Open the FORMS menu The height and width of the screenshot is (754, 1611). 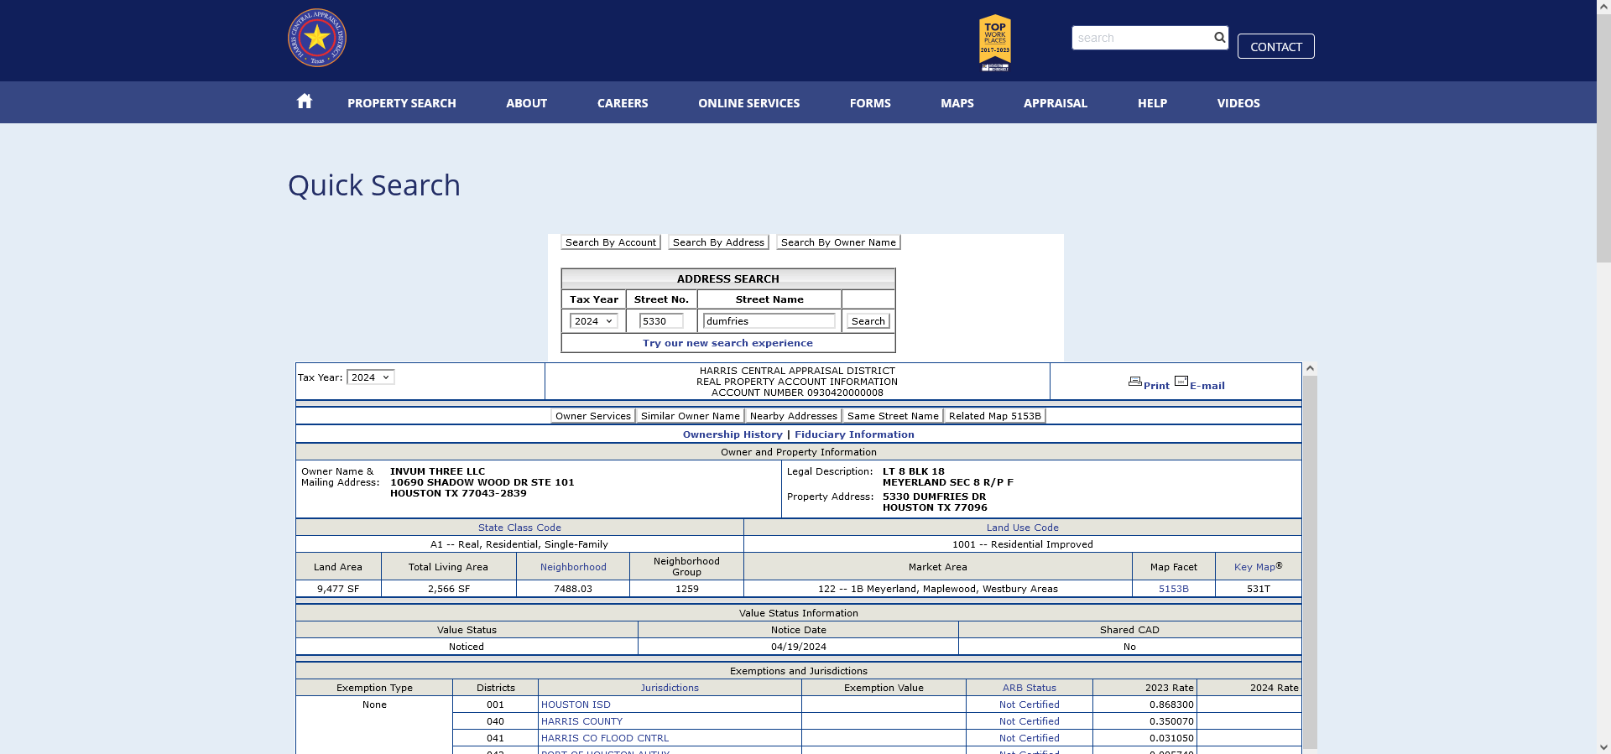[x=870, y=103]
